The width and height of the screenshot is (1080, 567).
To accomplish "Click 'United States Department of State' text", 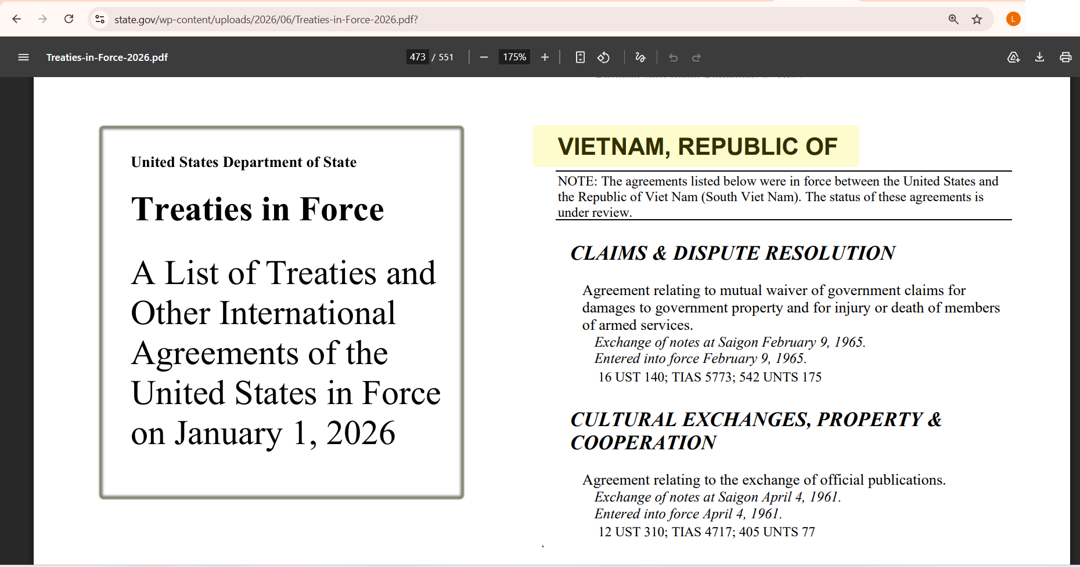I will [244, 162].
